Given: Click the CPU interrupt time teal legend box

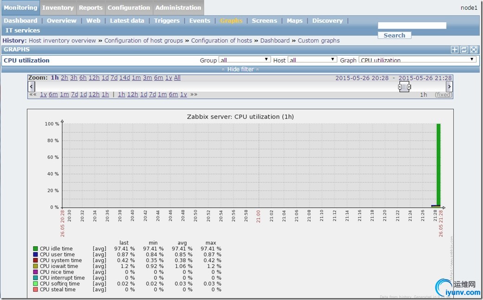Looking at the screenshot, I should (35, 278).
